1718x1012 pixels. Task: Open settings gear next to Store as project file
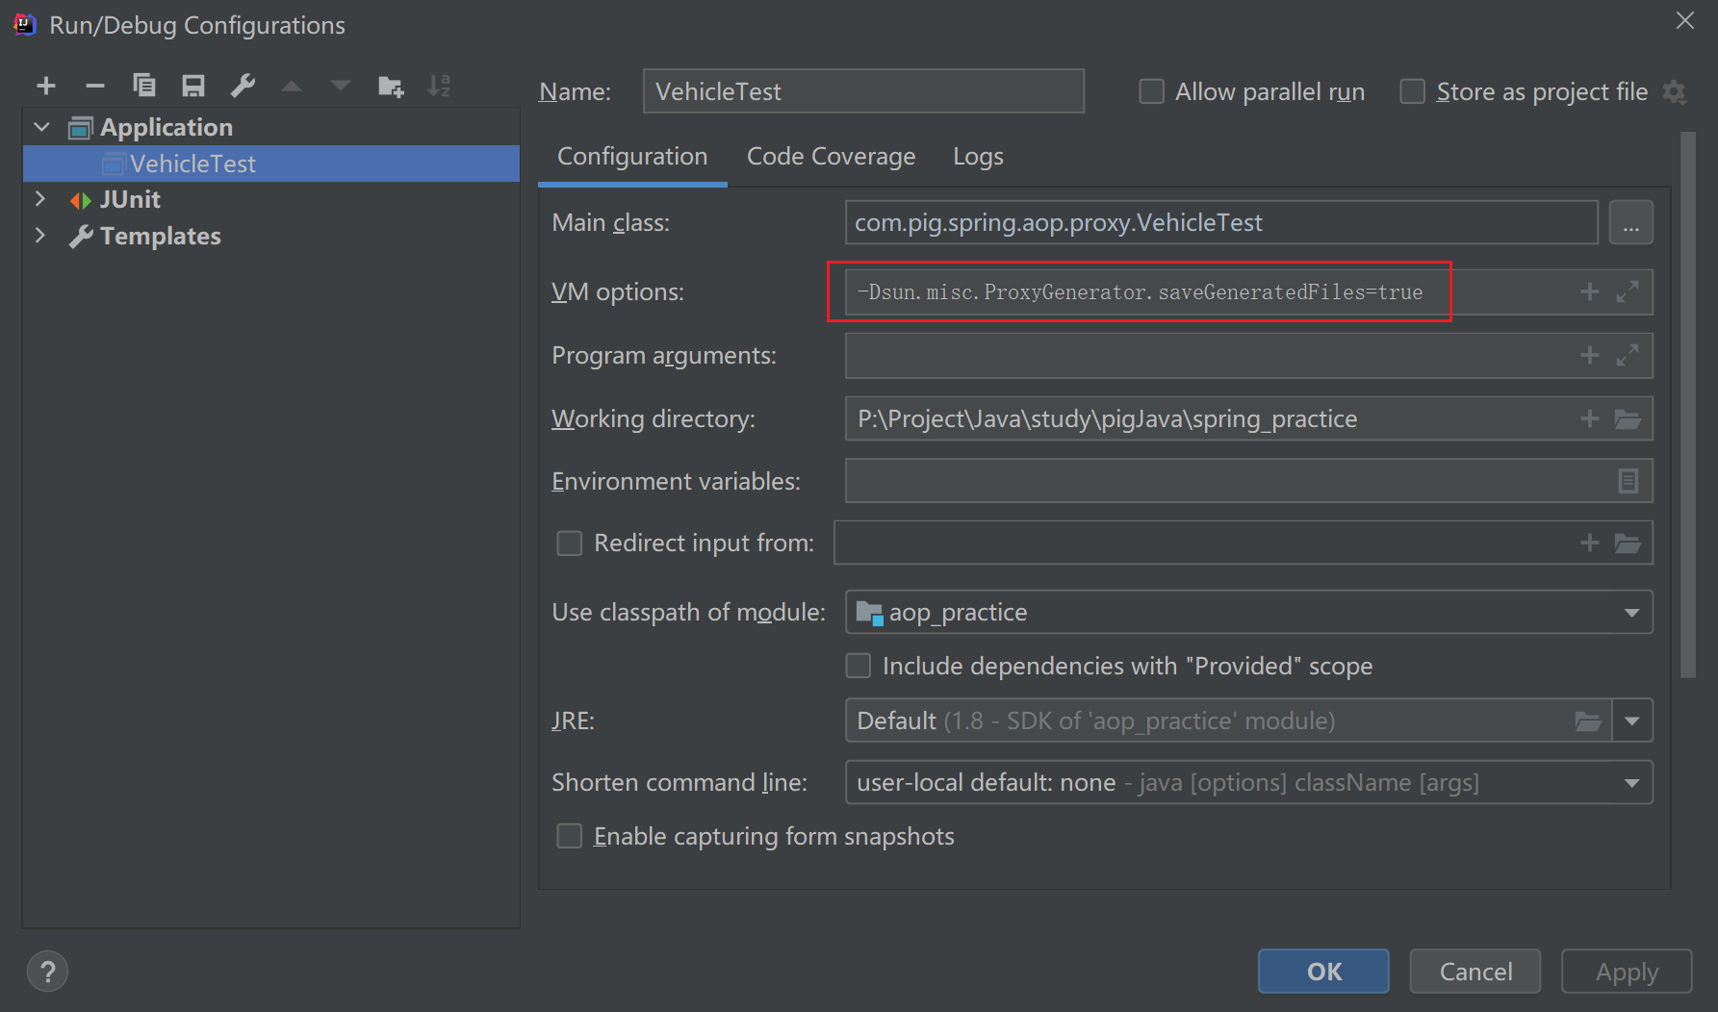[1675, 92]
